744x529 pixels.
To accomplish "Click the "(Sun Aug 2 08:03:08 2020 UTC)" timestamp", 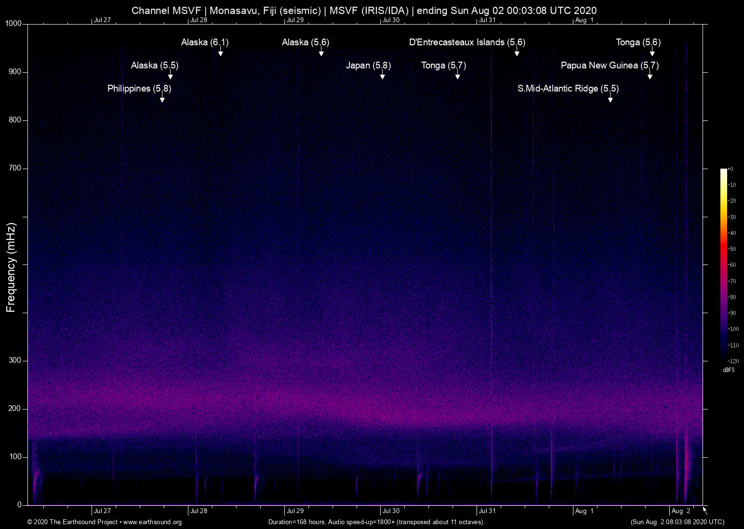I will click(678, 522).
